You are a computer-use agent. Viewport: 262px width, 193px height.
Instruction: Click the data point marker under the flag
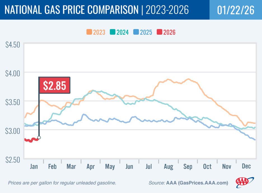[x=39, y=138]
